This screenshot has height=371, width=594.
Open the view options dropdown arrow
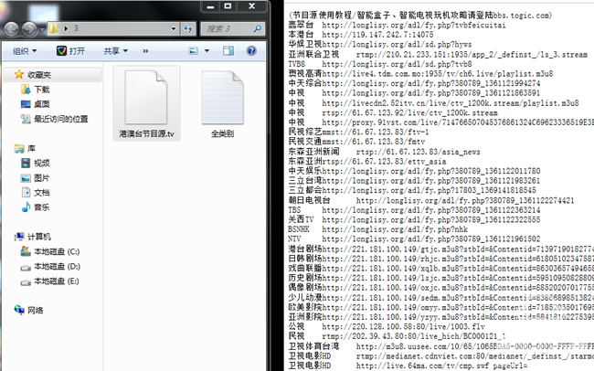207,51
